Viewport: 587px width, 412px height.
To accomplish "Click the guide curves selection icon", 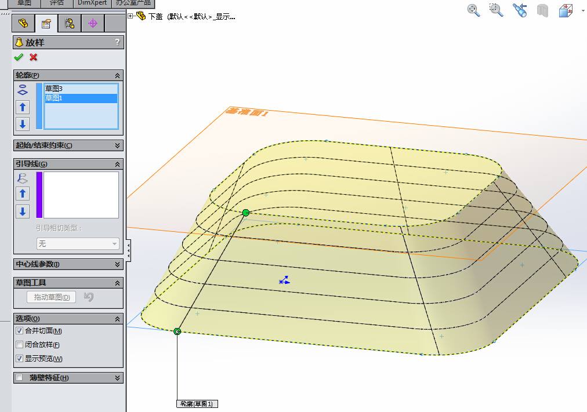I will click(x=23, y=178).
